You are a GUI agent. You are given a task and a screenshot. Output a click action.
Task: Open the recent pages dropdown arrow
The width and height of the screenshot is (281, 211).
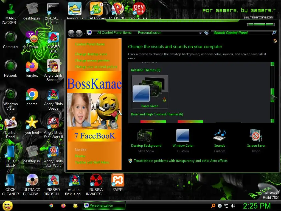(x=84, y=33)
